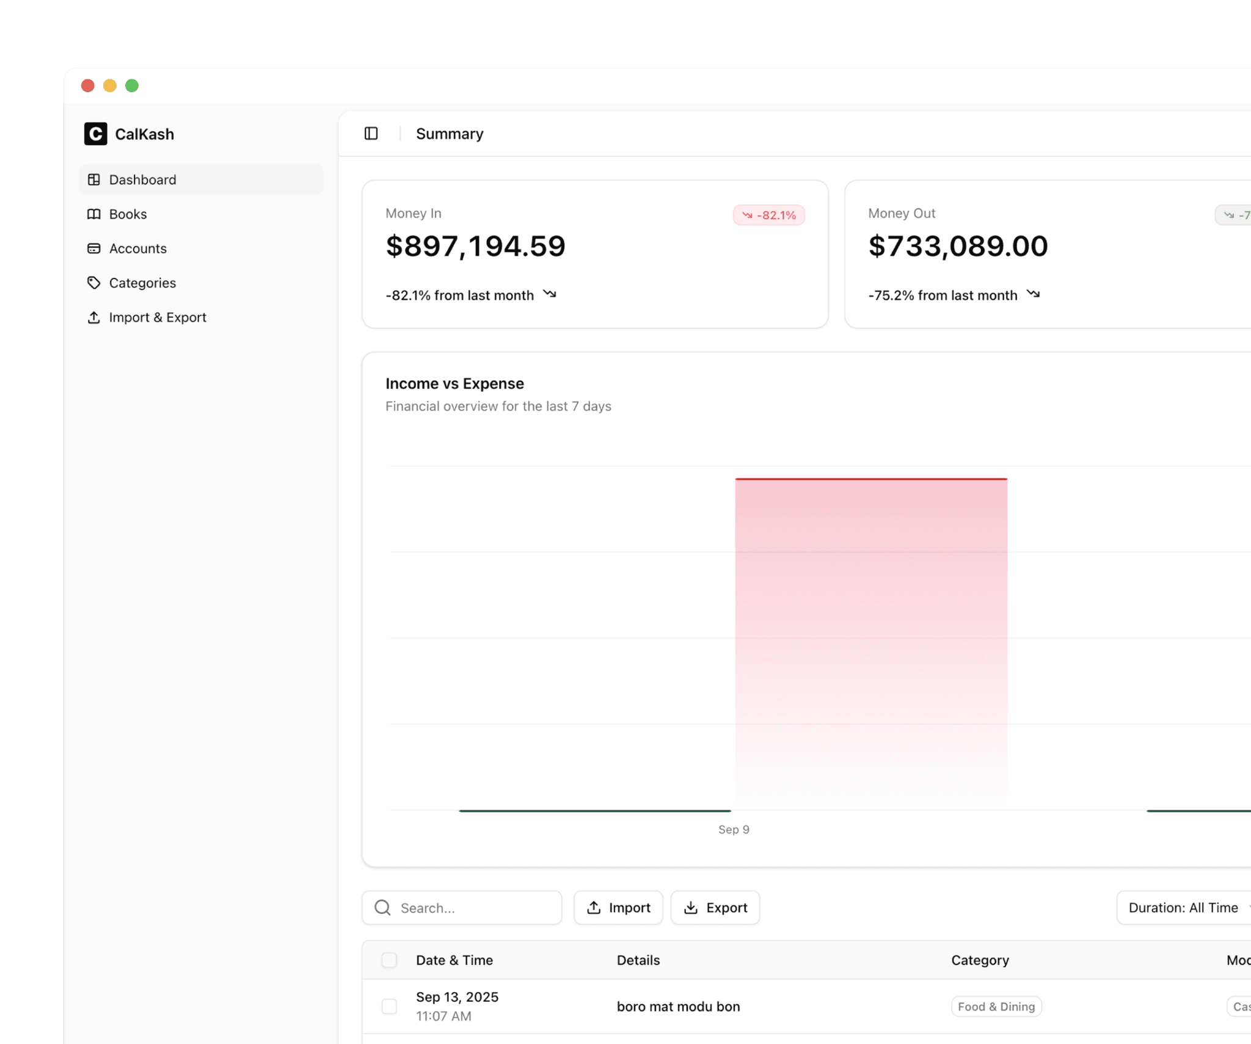Viewport: 1251px width, 1044px height.
Task: Click the 11:07 AM time text
Action: click(x=443, y=1016)
